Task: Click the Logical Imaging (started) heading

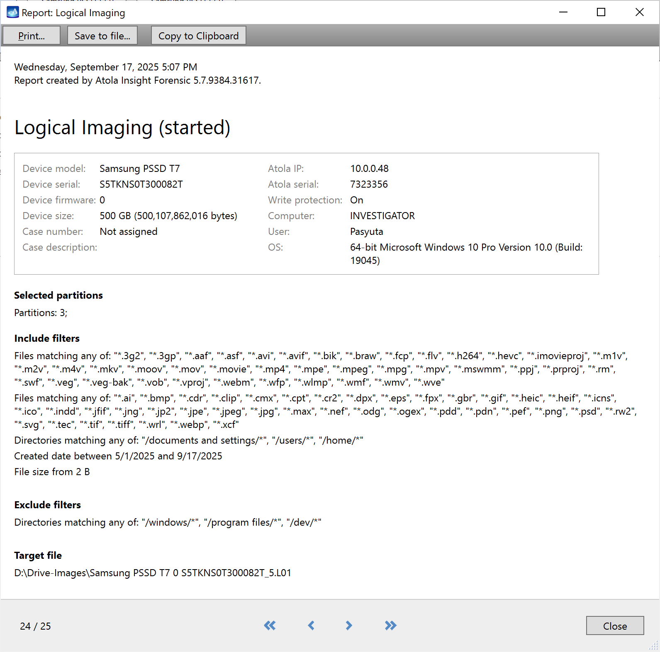Action: coord(122,128)
